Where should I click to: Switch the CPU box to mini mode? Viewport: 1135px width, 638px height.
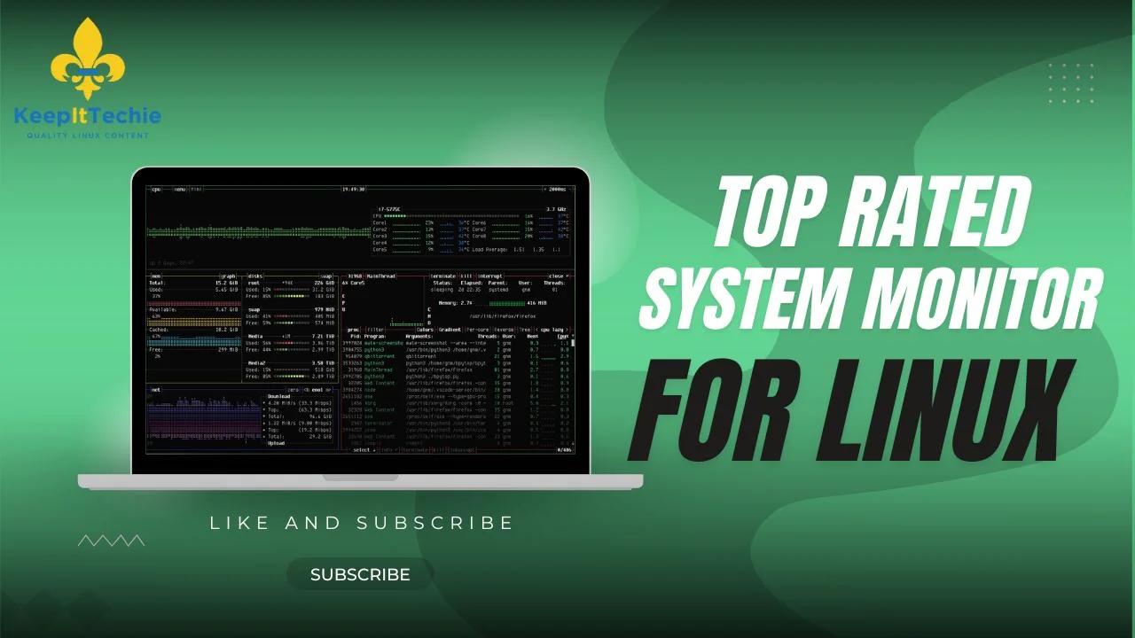point(195,189)
